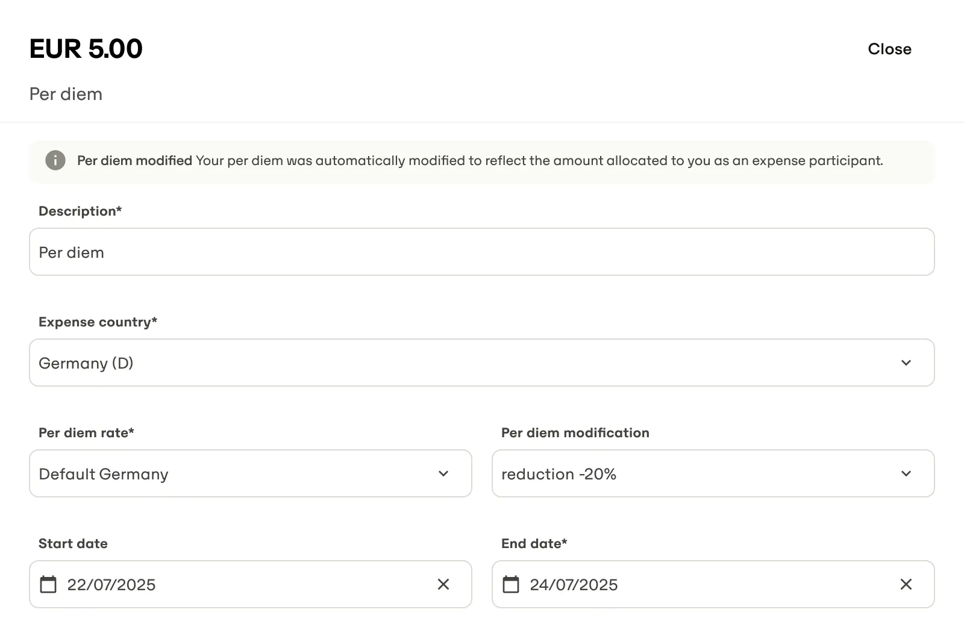
Task: Click the EUR 5.00 amount heading
Action: 86,49
